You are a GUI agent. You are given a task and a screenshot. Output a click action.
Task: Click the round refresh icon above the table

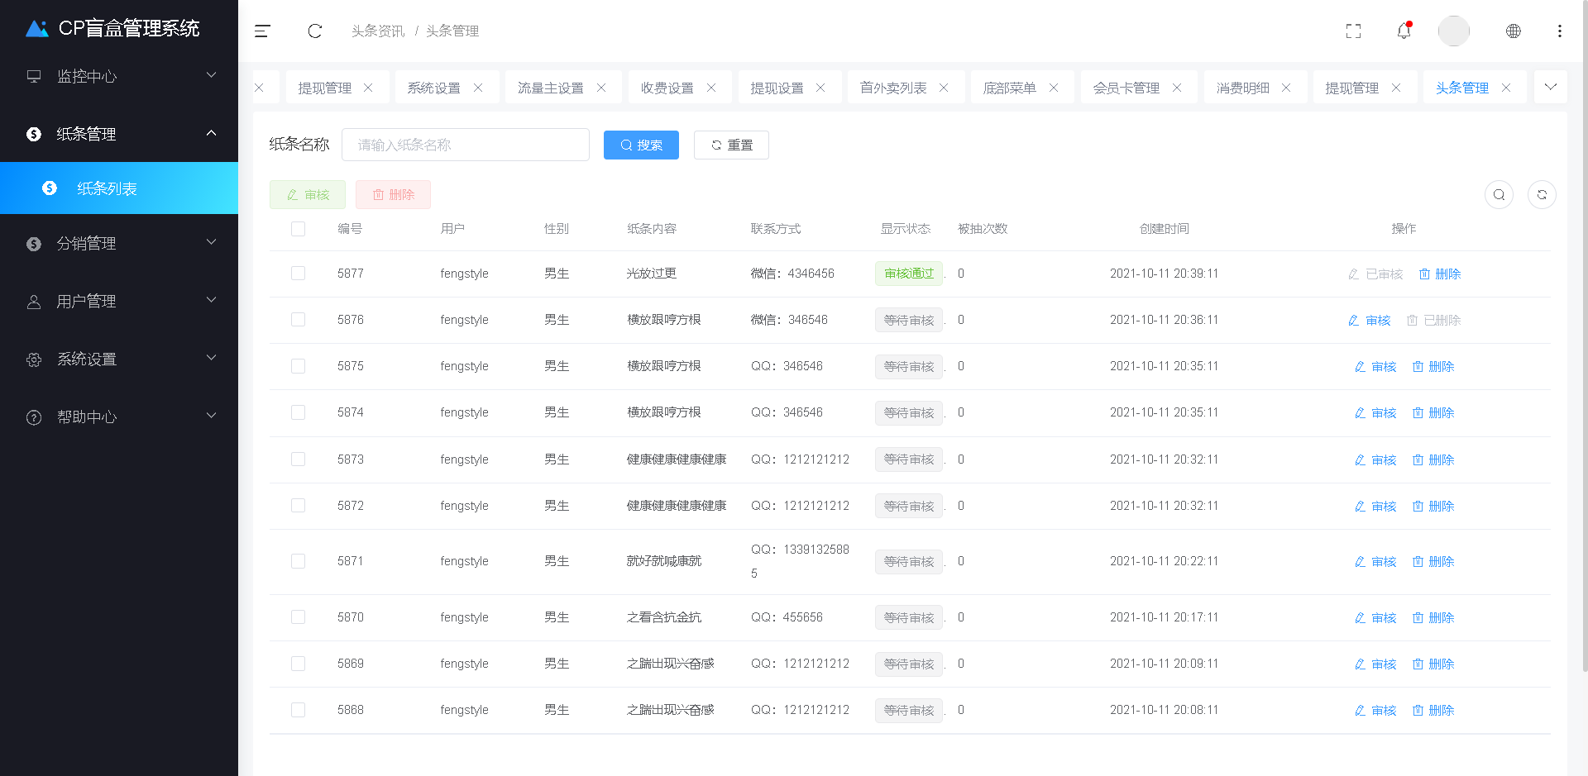click(1541, 195)
